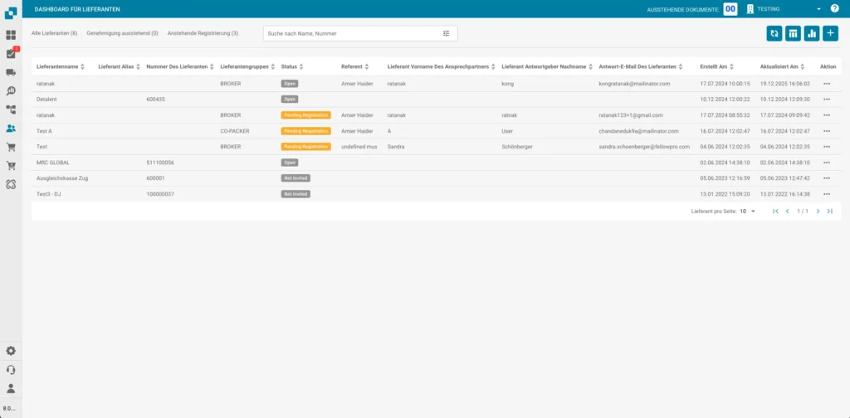The image size is (850, 418).
Task: Select the Alle Lieferanten (8) tab
Action: point(54,33)
